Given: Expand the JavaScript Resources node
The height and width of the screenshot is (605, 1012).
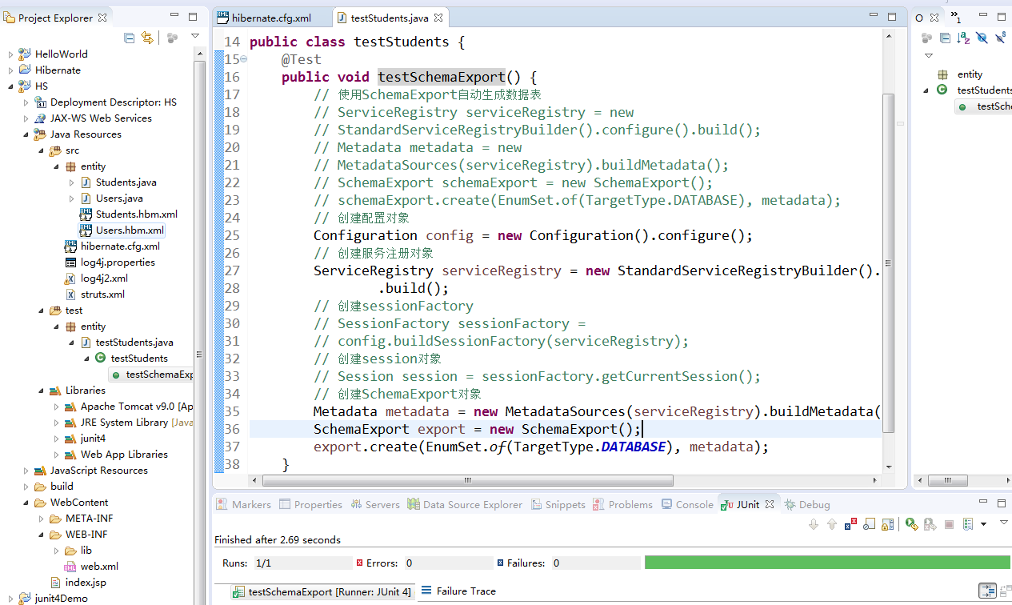Looking at the screenshot, I should [26, 471].
